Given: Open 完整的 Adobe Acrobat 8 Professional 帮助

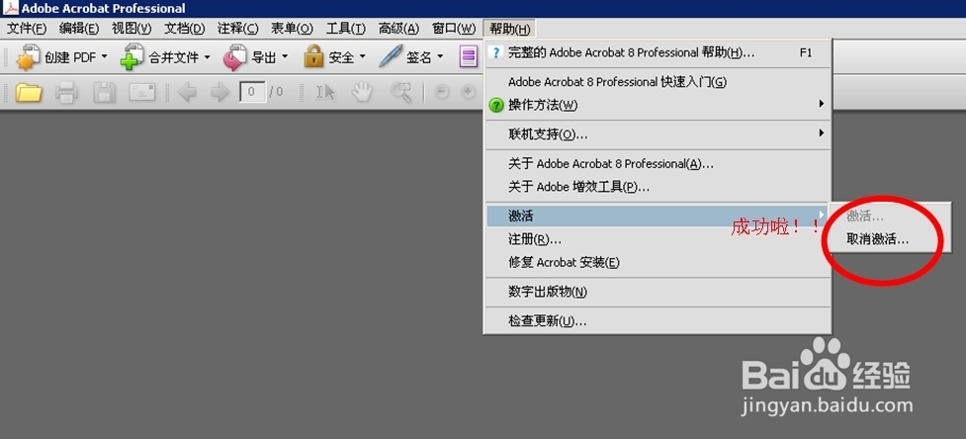Looking at the screenshot, I should pyautogui.click(x=658, y=53).
